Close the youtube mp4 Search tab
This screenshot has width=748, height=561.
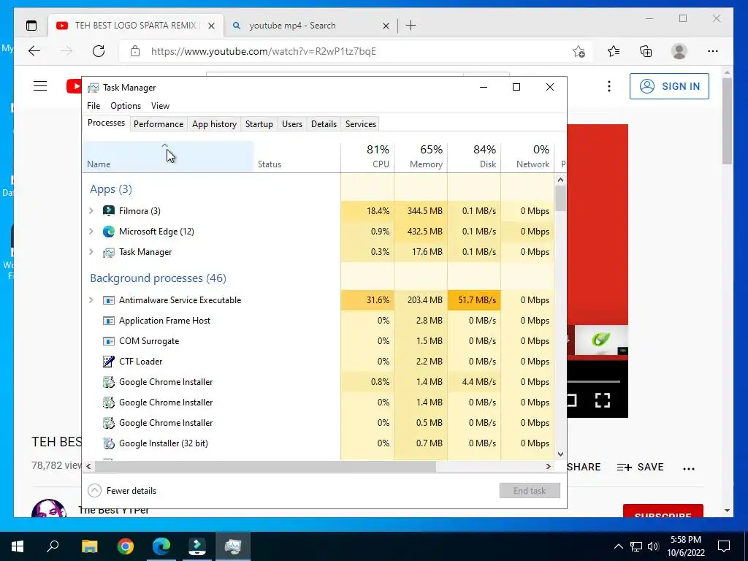(x=386, y=26)
